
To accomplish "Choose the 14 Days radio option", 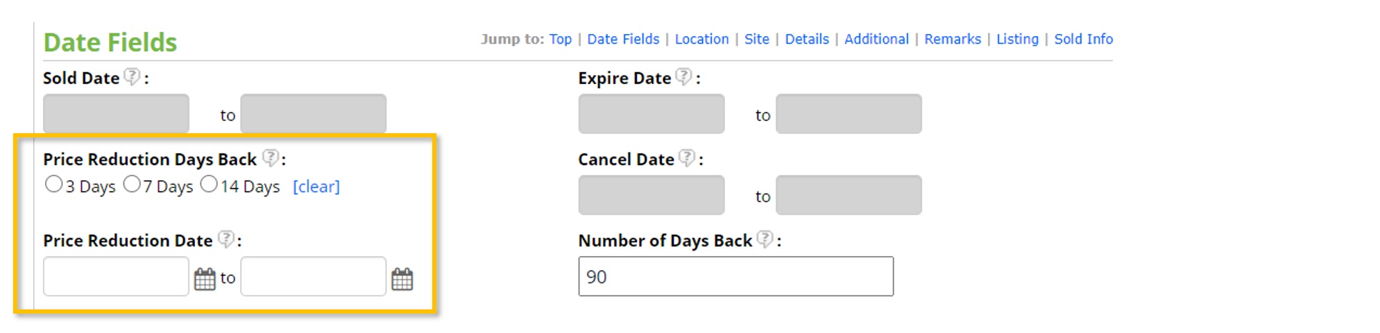I will coord(209,185).
